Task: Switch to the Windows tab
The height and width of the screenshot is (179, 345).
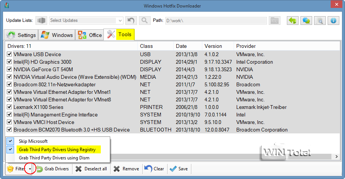Action: pos(57,35)
